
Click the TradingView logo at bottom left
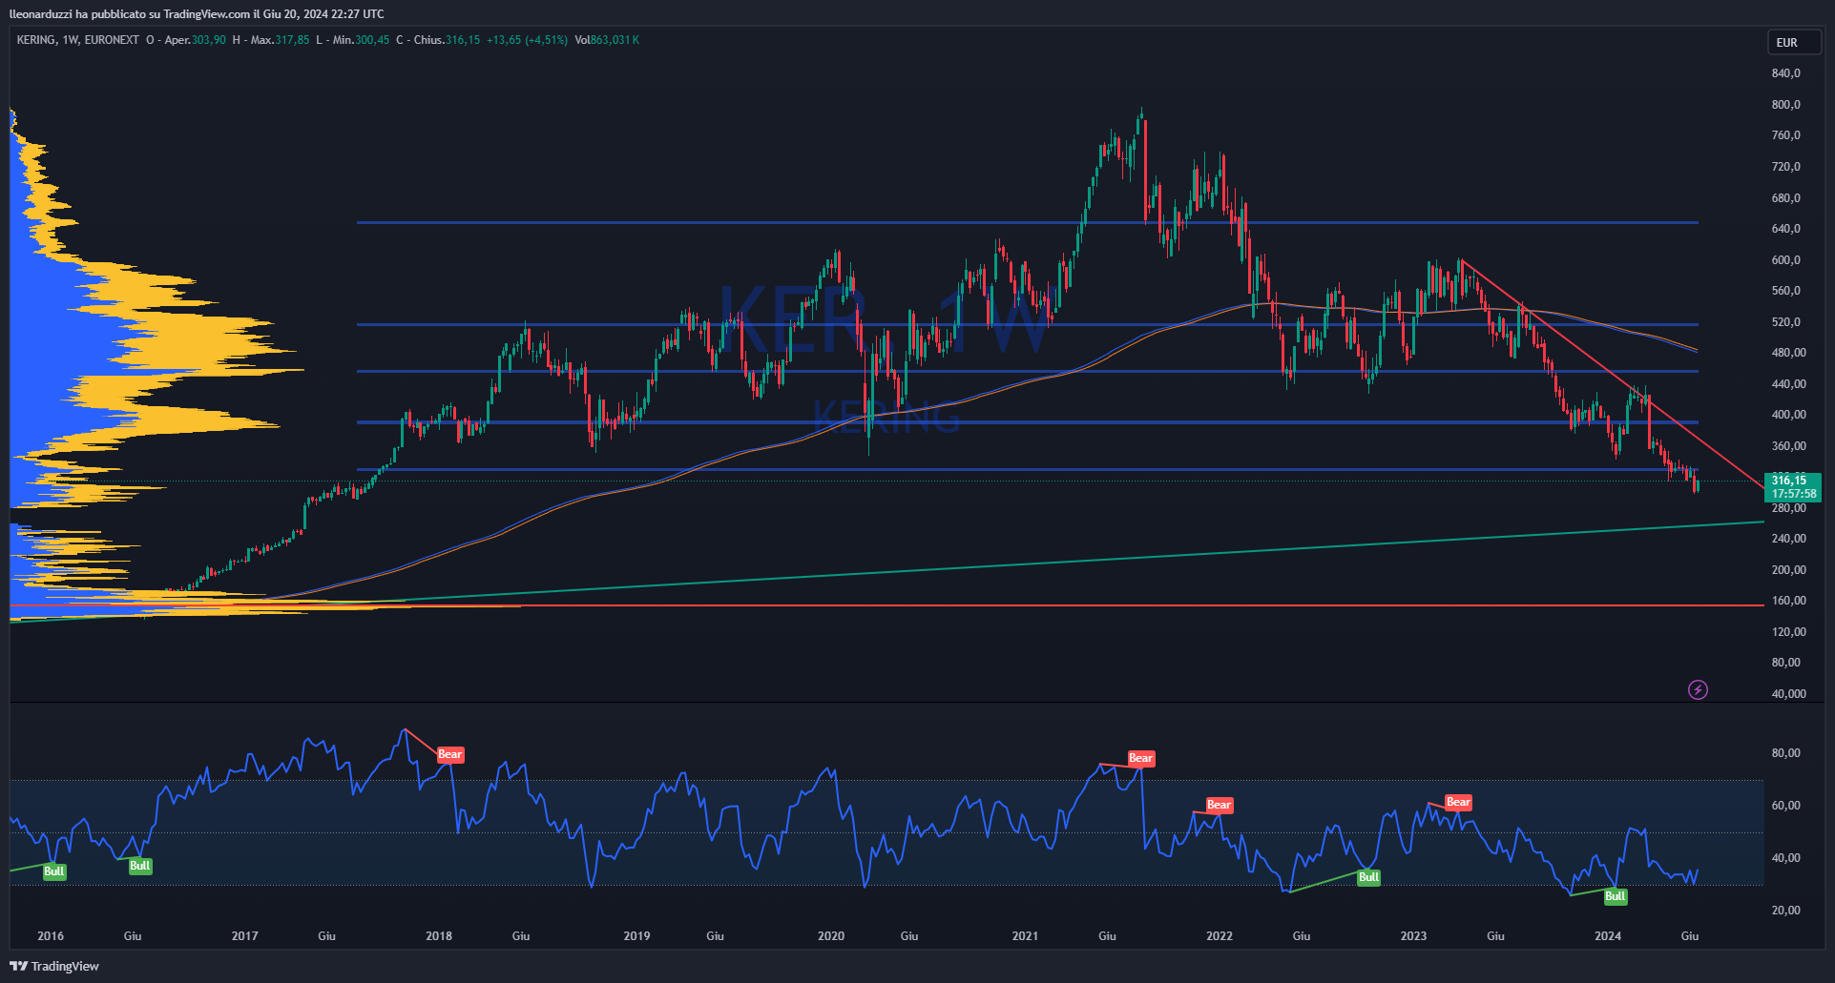[54, 966]
